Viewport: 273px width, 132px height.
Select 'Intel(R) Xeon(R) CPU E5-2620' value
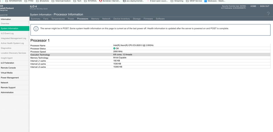133,45
